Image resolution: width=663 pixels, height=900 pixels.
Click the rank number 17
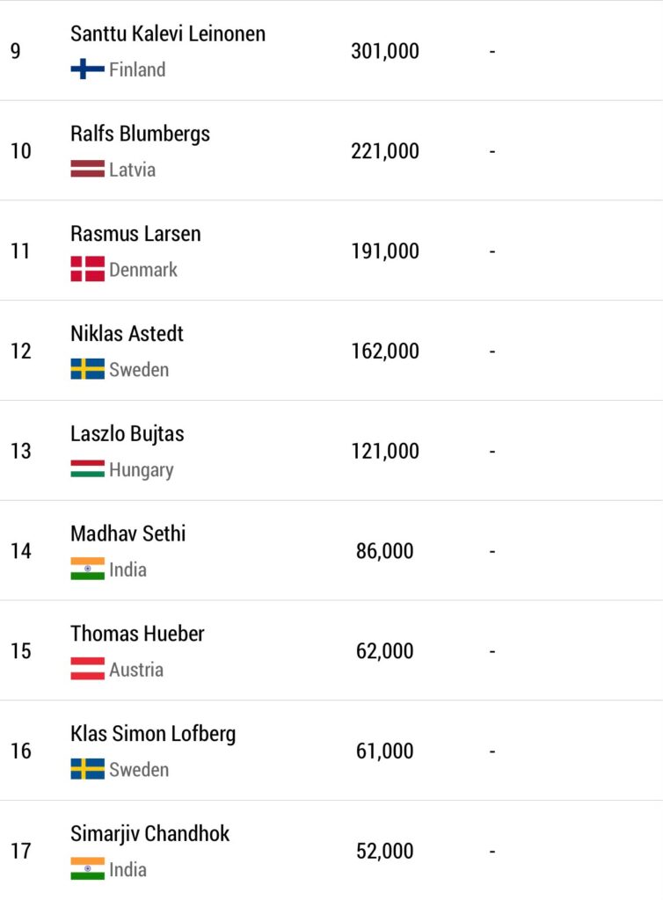pyautogui.click(x=21, y=851)
